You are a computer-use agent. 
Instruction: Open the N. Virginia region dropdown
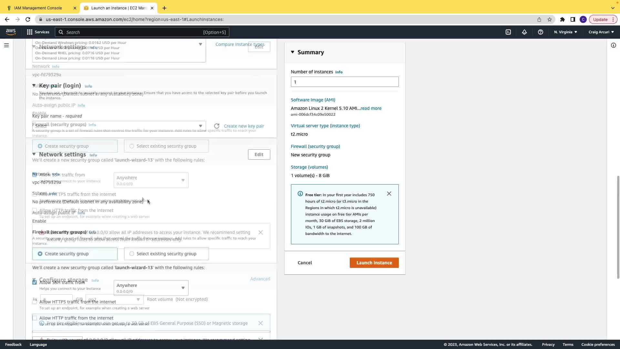coord(565,32)
